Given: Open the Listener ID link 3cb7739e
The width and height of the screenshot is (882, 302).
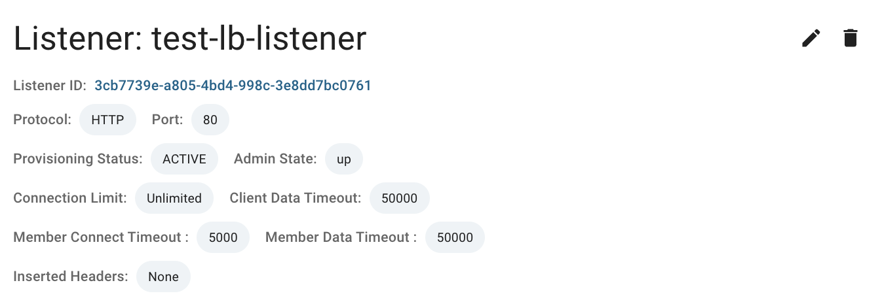Looking at the screenshot, I should 233,86.
